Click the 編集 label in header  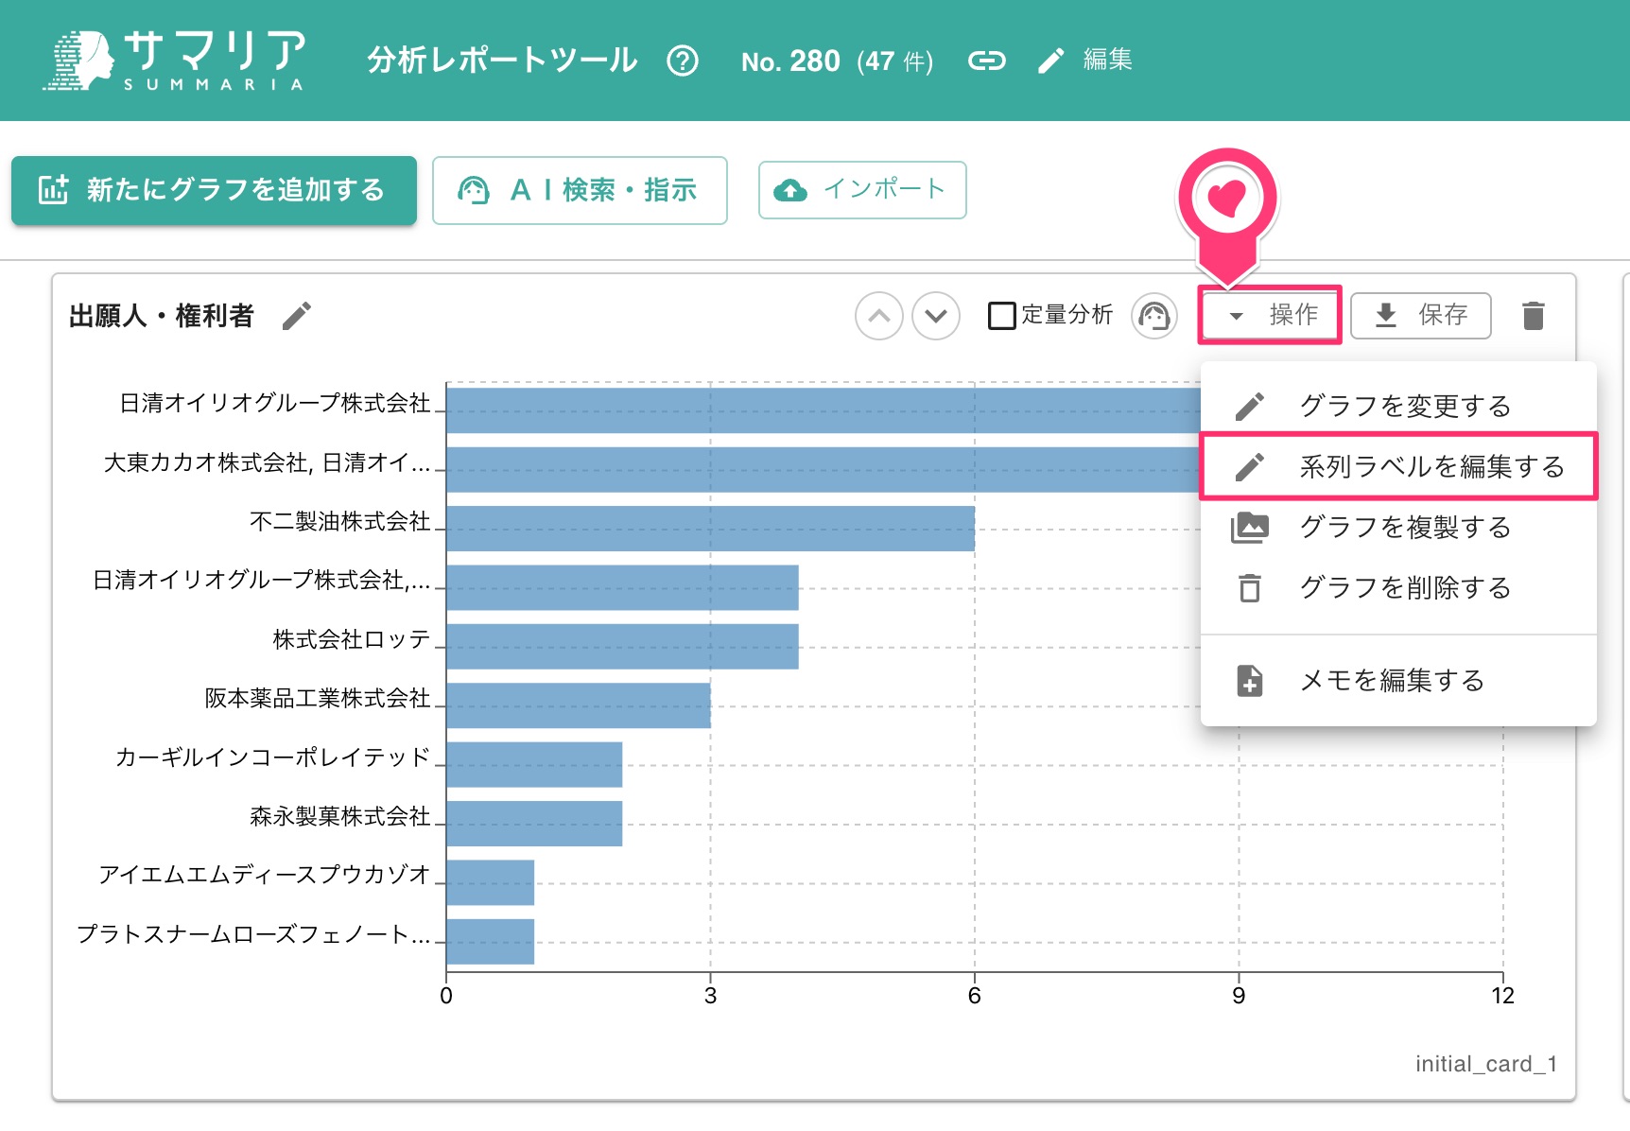[x=1107, y=60]
